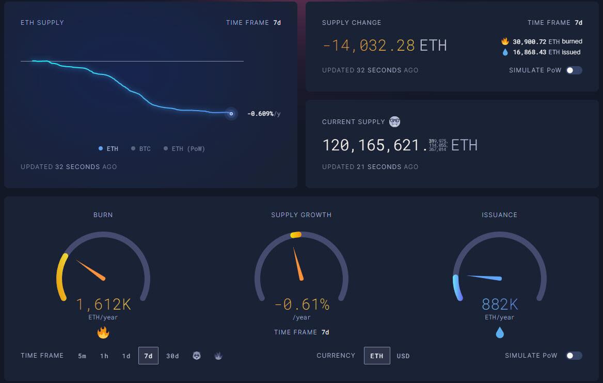Screen dimensions: 603x383
Task: Click the flame icon under the Burn gauge
Action: pos(103,332)
